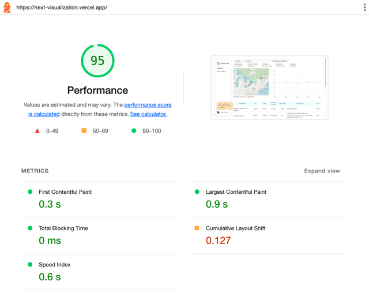Click the green circle 90–100 legend icon
The width and height of the screenshot is (369, 293).
tap(134, 130)
